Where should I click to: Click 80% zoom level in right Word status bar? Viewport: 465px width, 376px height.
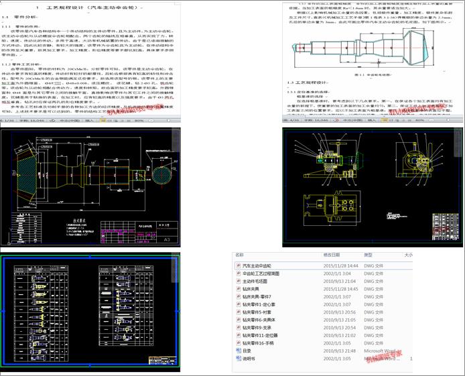pyautogui.click(x=420, y=121)
